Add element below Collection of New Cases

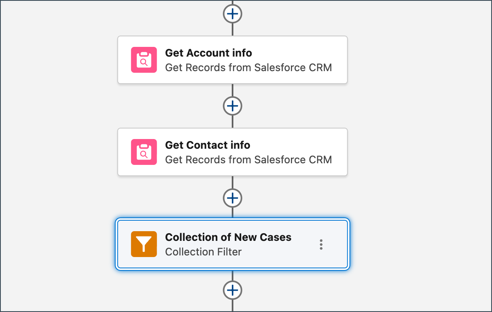232,290
